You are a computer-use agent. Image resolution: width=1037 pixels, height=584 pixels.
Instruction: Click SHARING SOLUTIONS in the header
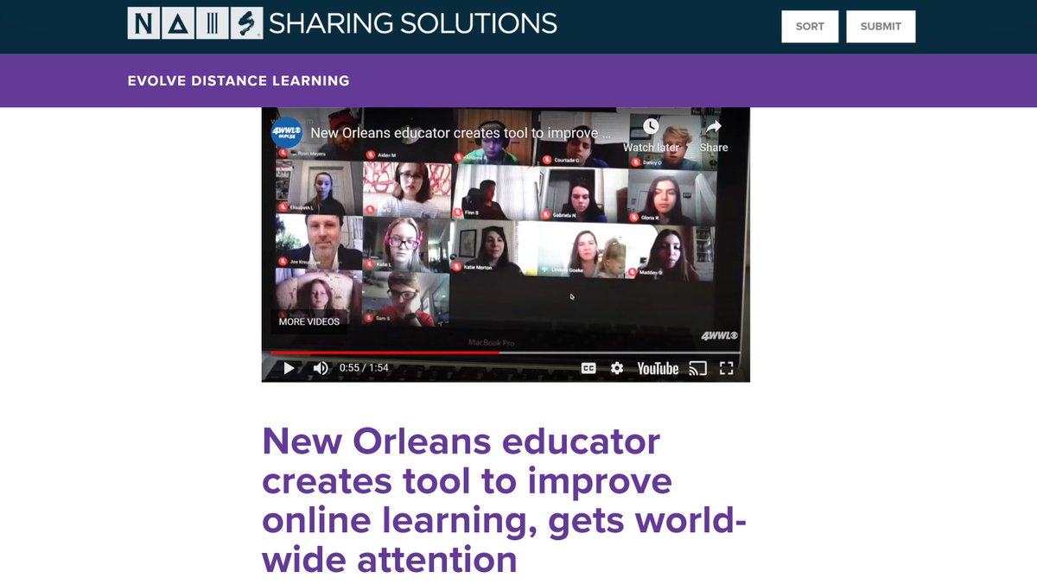tap(413, 23)
